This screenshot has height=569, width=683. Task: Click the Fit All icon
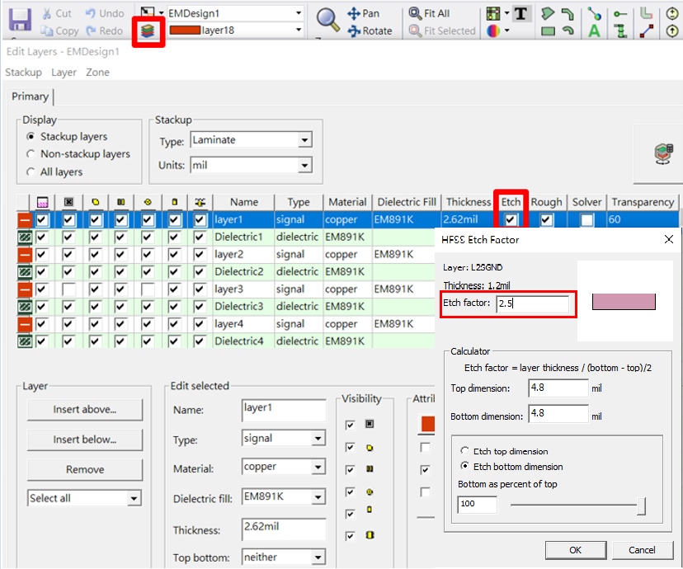point(429,13)
